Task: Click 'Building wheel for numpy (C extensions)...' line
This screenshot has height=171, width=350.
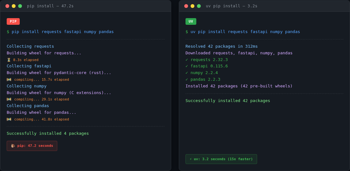Action: coord(59,92)
